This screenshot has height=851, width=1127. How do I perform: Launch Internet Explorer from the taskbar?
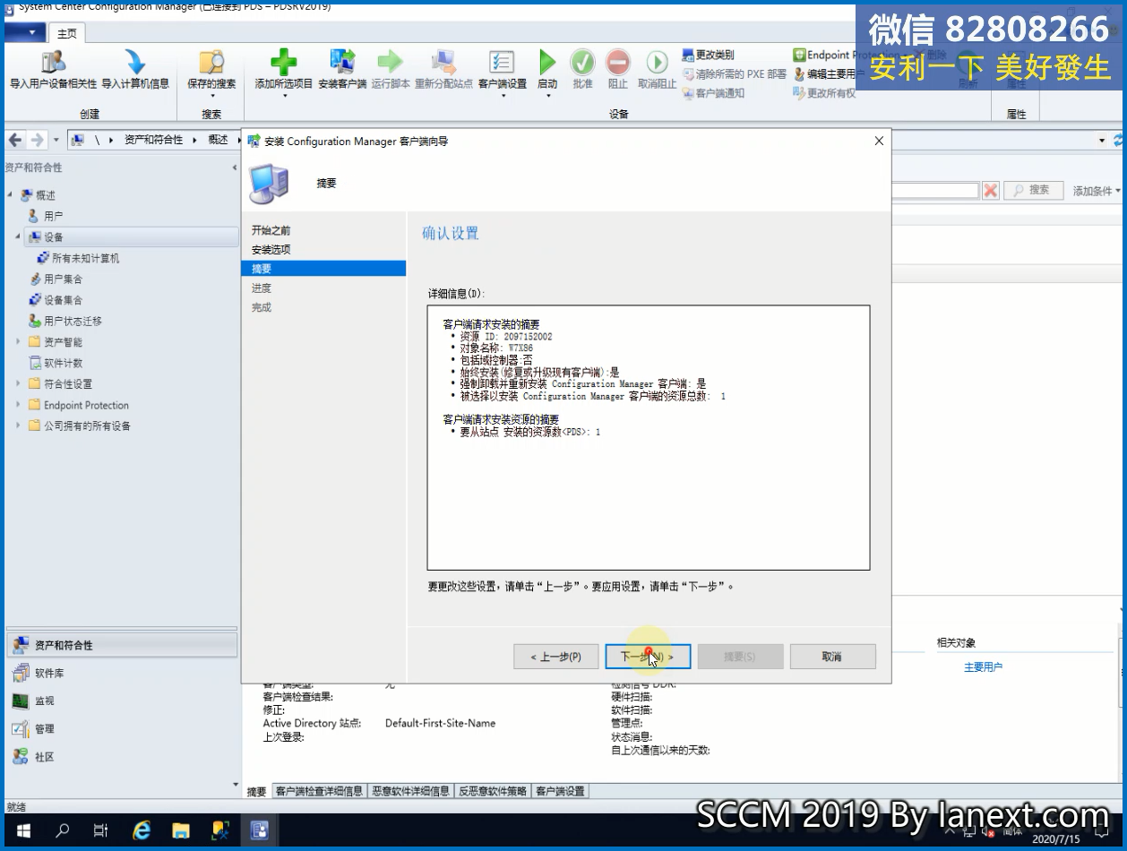pyautogui.click(x=142, y=830)
